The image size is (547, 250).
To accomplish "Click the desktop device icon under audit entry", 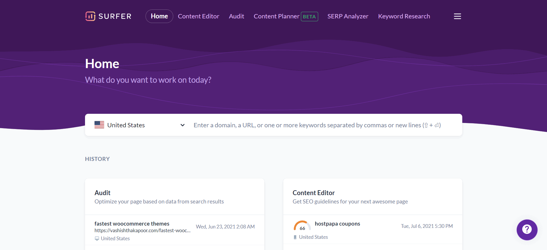I will point(97,239).
